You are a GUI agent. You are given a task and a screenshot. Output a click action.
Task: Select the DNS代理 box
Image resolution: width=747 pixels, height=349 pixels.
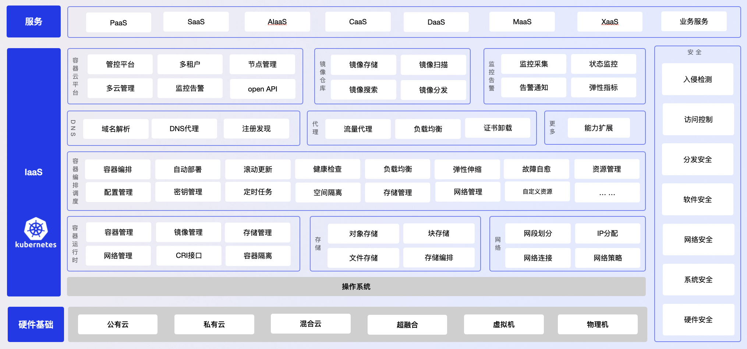pyautogui.click(x=184, y=129)
